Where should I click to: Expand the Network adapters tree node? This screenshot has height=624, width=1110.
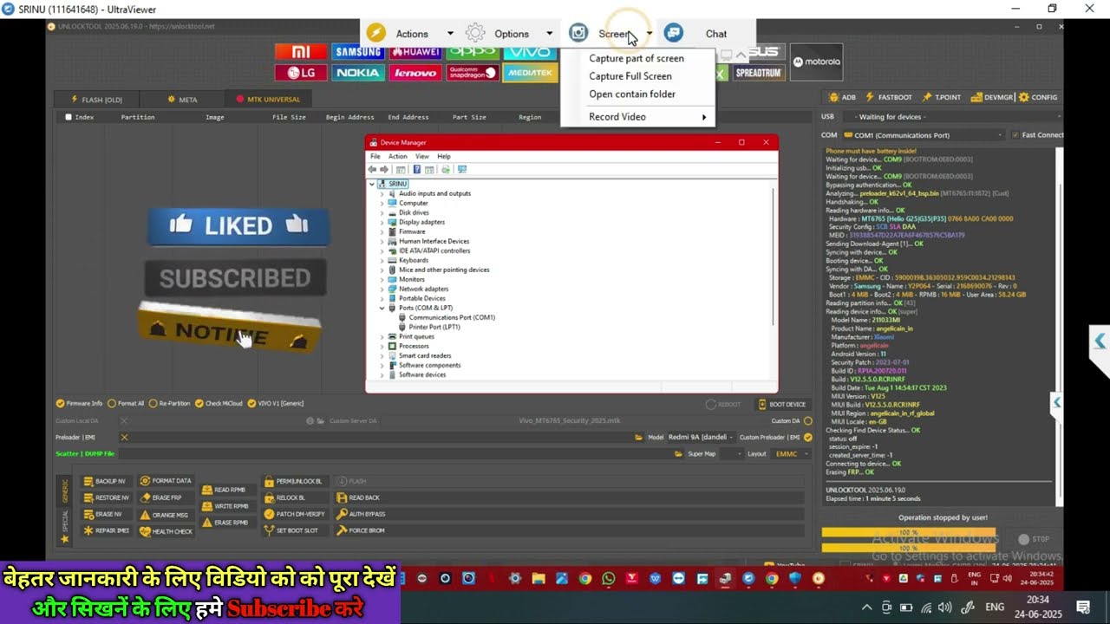(x=382, y=289)
